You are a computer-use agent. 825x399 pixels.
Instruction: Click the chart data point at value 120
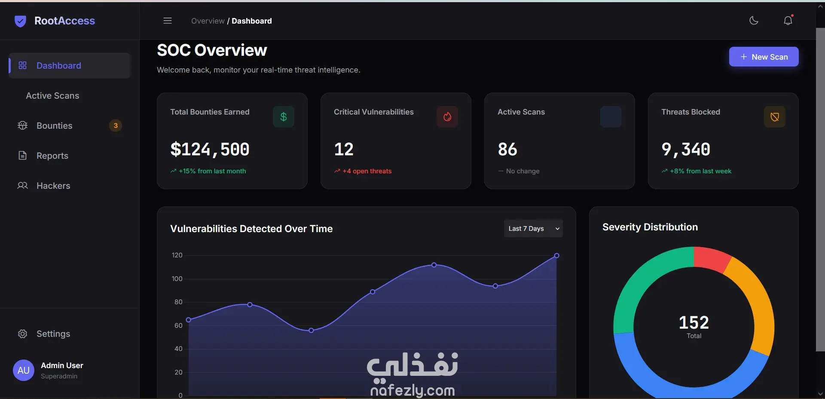(x=556, y=256)
